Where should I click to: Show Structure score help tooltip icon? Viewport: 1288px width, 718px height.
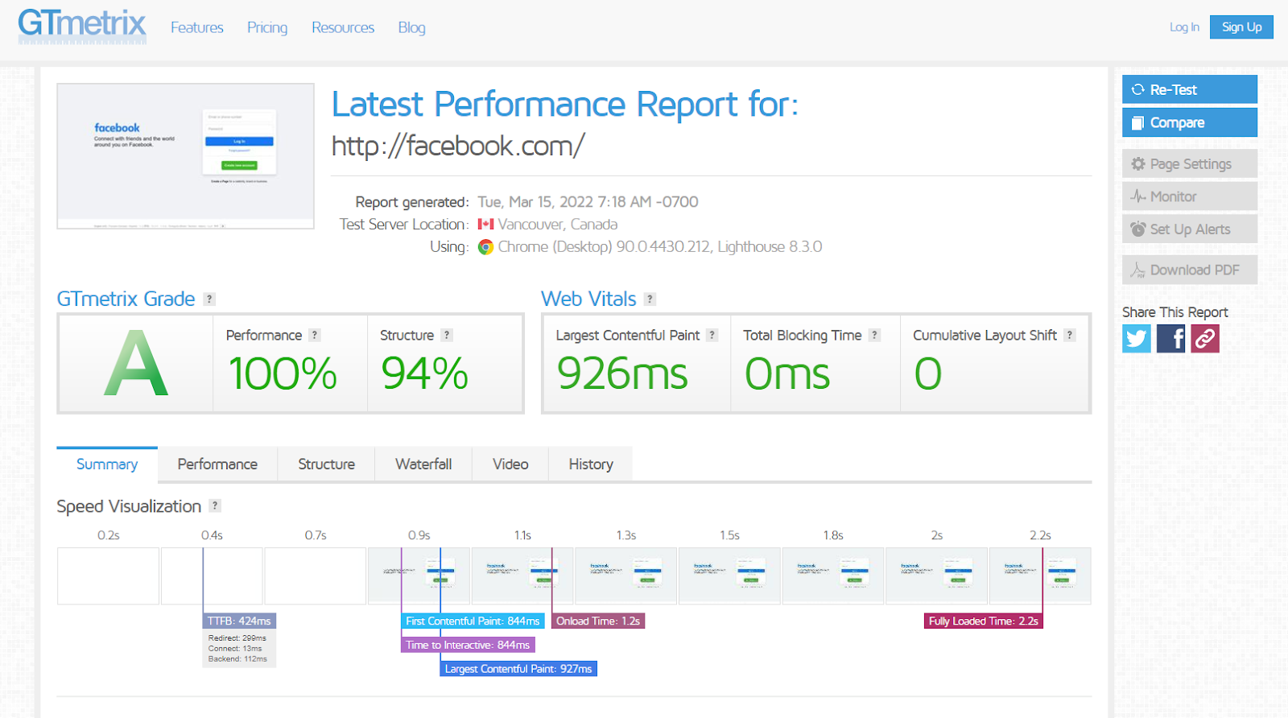click(x=447, y=335)
